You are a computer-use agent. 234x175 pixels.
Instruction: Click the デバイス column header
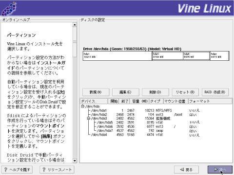(x=94, y=101)
